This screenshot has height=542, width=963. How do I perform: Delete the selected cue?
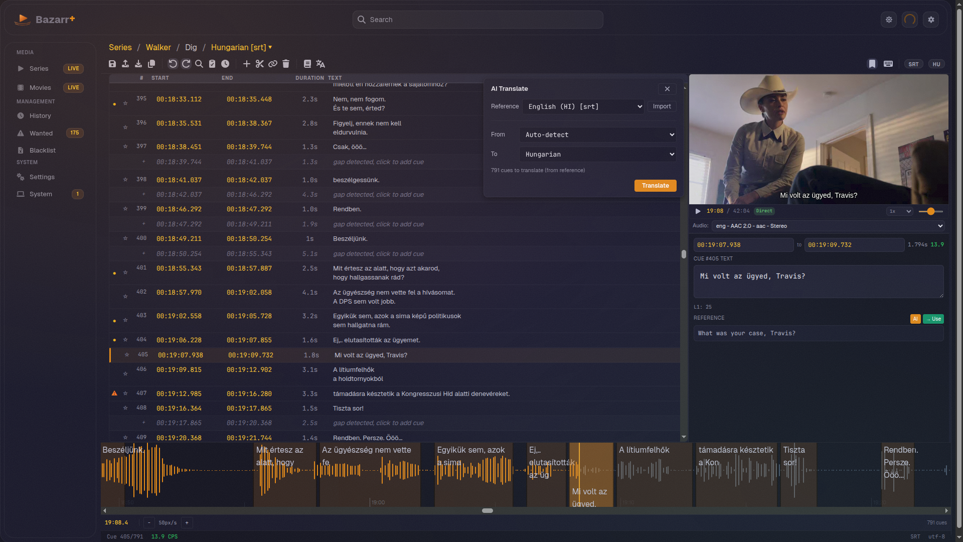[x=286, y=64]
